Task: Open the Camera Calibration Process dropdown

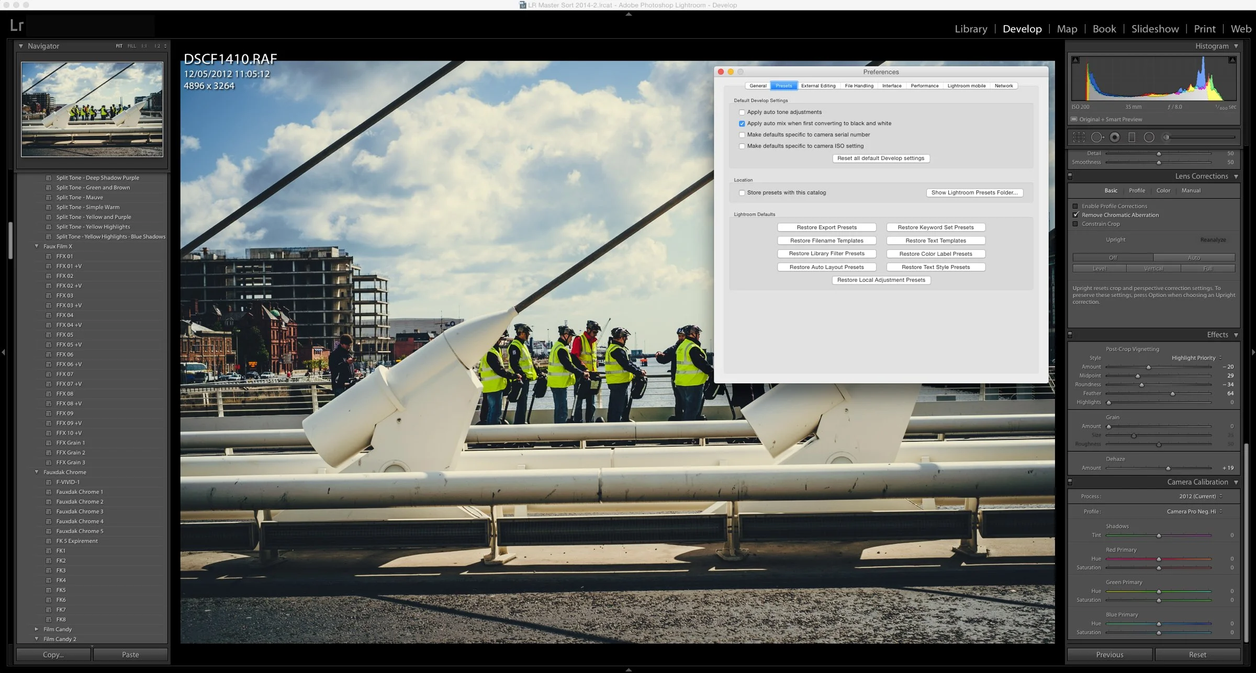Action: (1198, 496)
